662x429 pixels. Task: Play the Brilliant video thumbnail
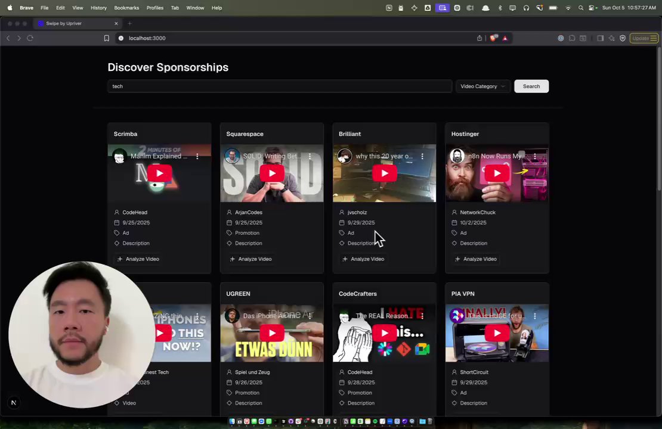384,173
